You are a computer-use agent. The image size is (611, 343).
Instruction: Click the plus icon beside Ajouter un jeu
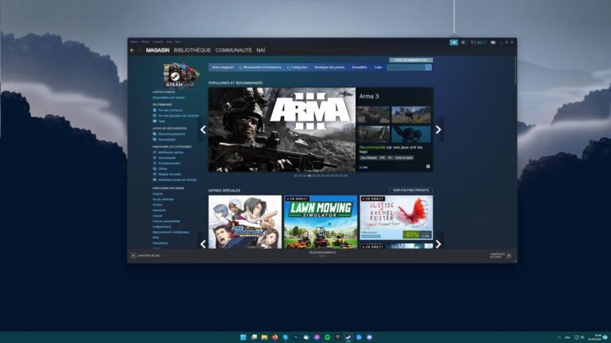point(133,256)
